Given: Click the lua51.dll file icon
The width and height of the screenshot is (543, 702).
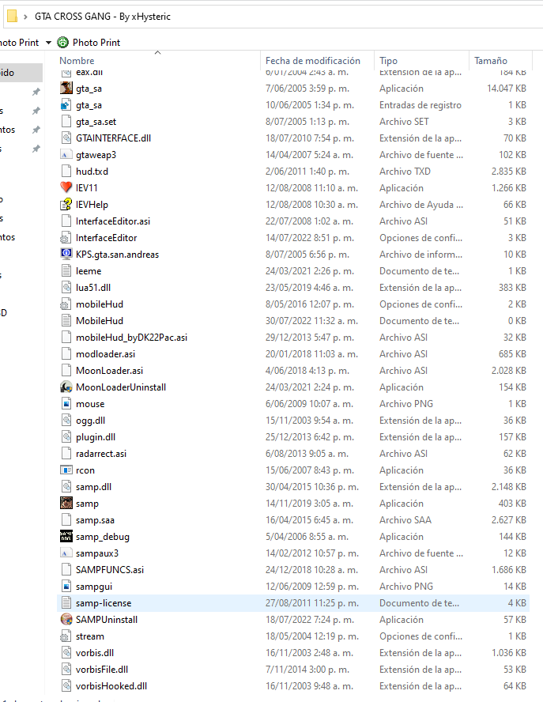Looking at the screenshot, I should pos(66,288).
